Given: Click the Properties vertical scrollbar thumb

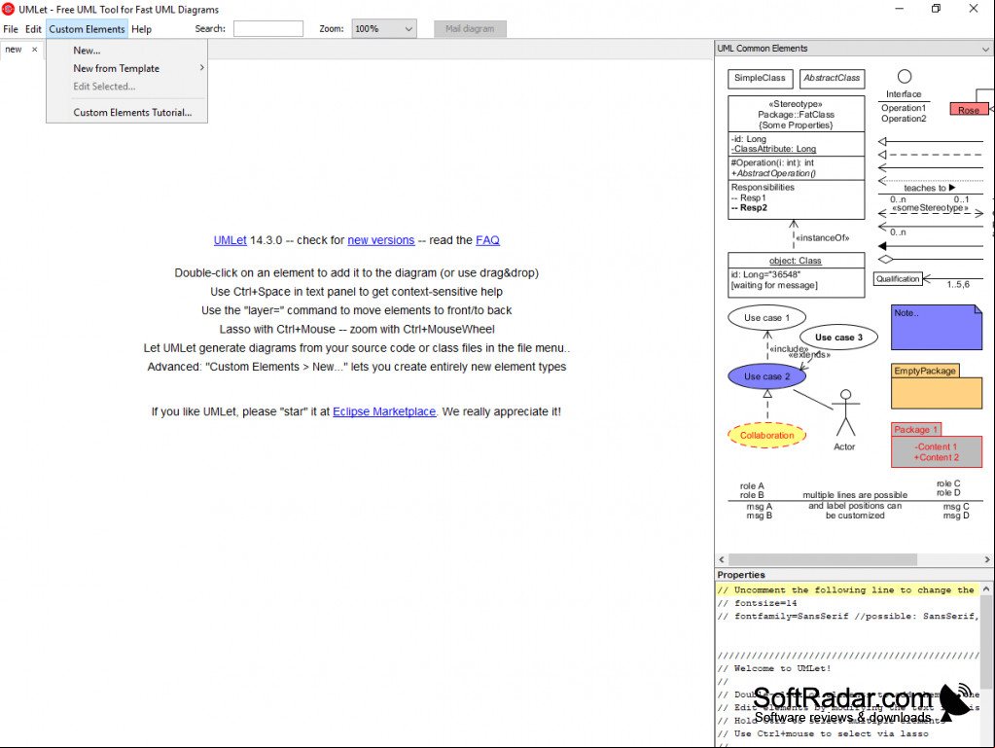Looking at the screenshot, I should [986, 642].
